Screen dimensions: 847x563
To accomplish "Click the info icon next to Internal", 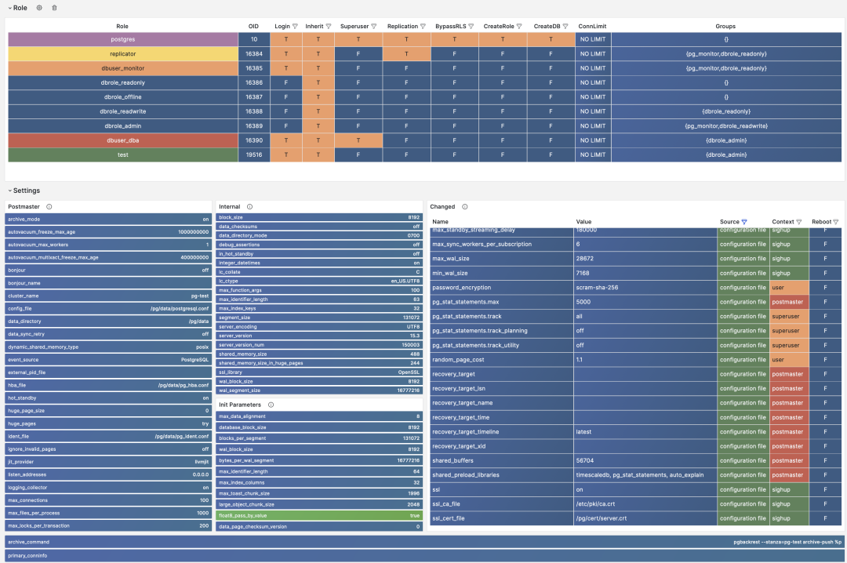I will click(x=249, y=206).
